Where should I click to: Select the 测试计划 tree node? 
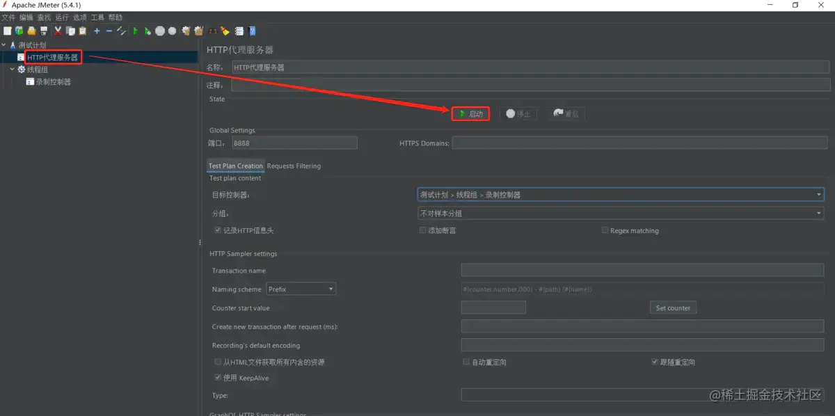(33, 45)
